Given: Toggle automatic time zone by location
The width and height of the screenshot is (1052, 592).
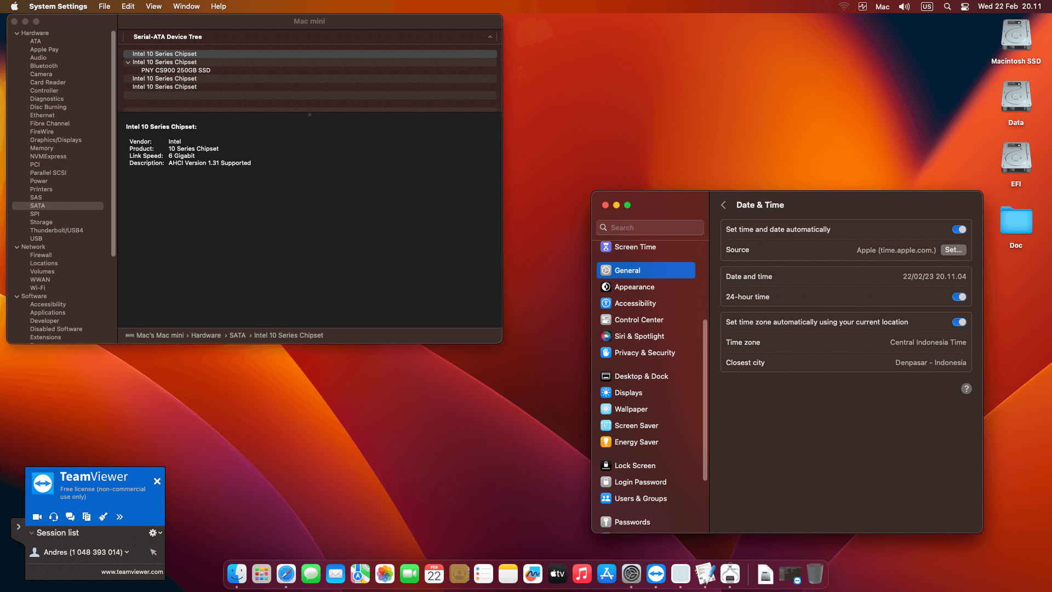Looking at the screenshot, I should (959, 322).
